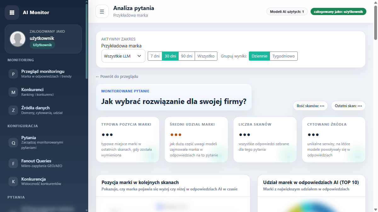Click the AI Monitor title text
Screen dimensions: 378x212
tap(36, 13)
